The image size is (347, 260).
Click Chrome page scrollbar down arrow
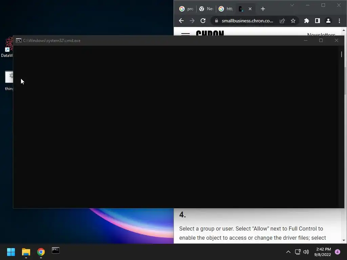point(344,240)
